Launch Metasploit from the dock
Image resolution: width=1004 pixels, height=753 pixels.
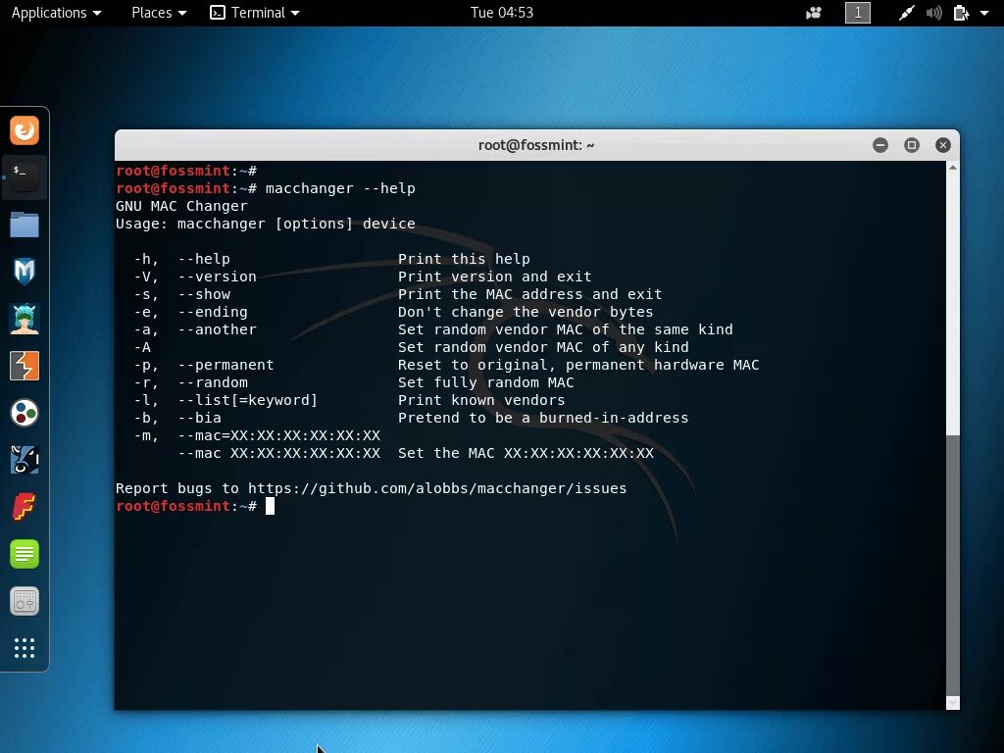click(x=25, y=272)
